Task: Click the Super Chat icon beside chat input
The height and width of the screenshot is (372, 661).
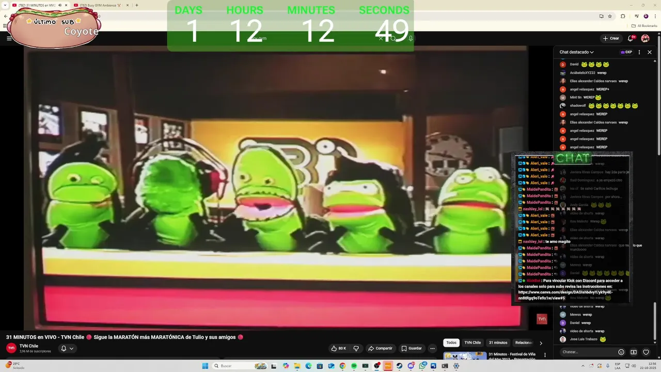Action: (634, 352)
